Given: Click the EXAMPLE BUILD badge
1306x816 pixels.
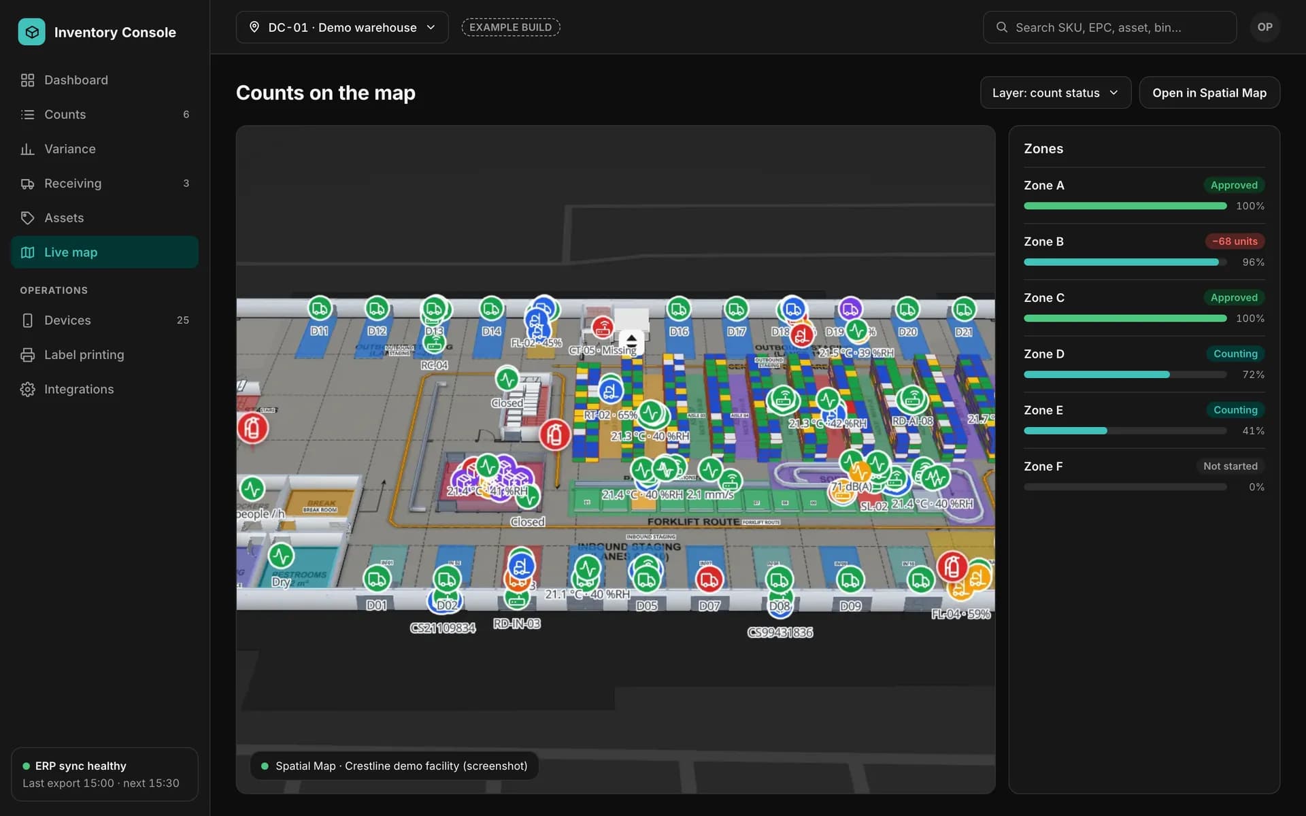Looking at the screenshot, I should click(511, 27).
